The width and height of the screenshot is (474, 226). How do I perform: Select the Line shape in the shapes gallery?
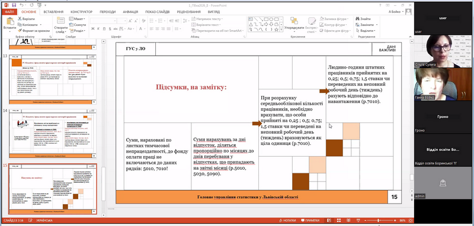pos(256,19)
